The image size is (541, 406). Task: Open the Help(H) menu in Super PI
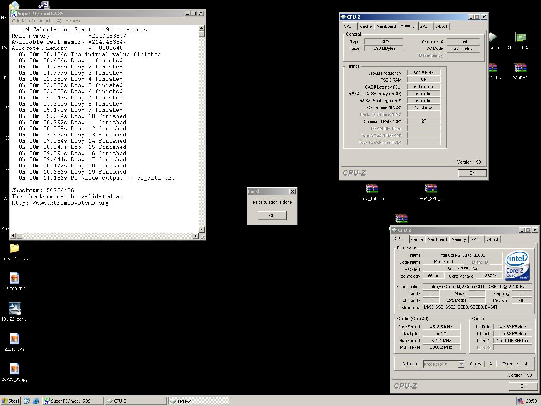point(73,21)
